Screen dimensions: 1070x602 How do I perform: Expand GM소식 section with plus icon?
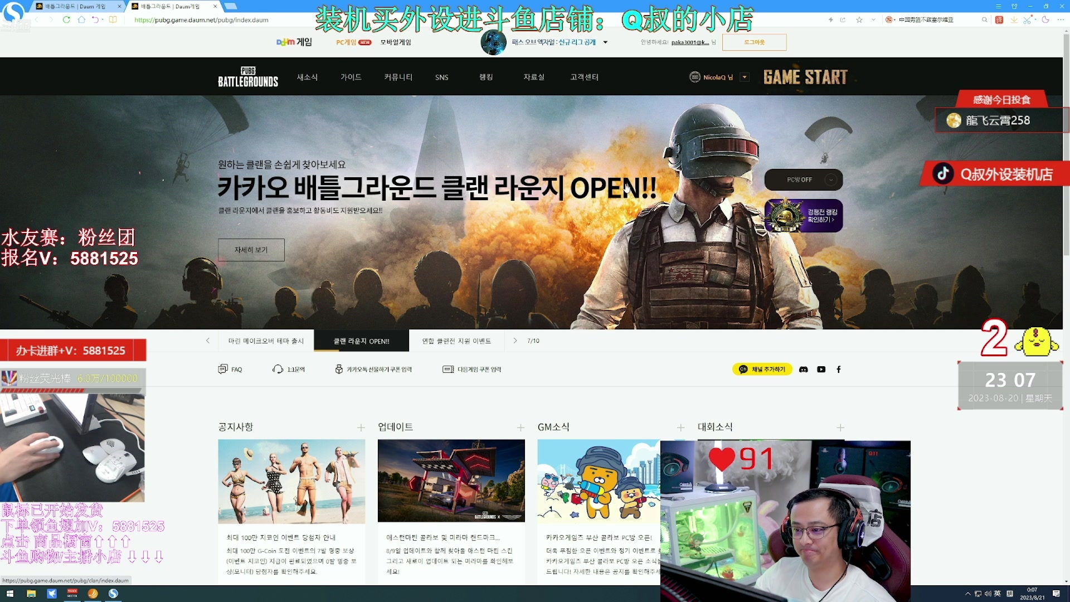pos(680,428)
